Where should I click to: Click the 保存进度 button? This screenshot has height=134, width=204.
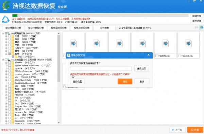click(x=197, y=21)
